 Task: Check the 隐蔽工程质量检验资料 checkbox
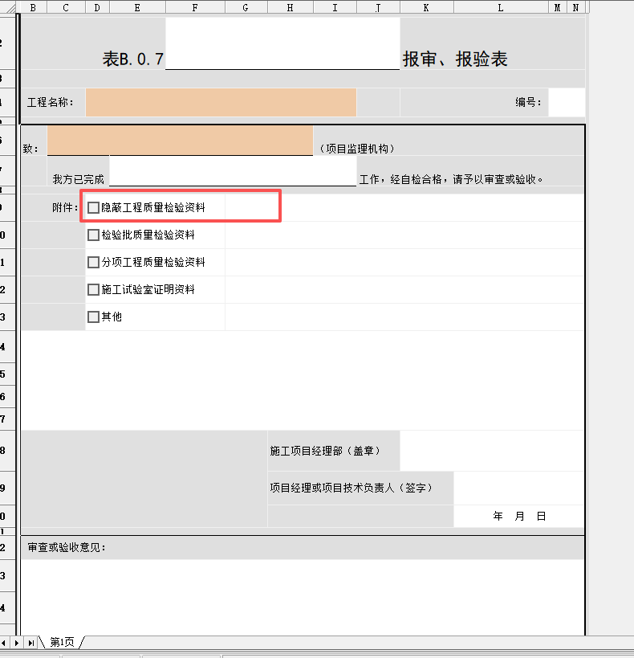(x=93, y=208)
